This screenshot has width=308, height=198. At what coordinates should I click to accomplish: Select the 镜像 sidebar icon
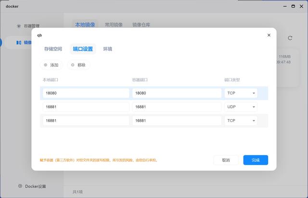[19, 42]
